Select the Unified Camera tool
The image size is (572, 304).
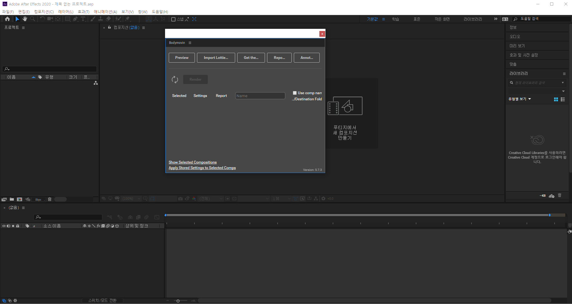point(50,19)
